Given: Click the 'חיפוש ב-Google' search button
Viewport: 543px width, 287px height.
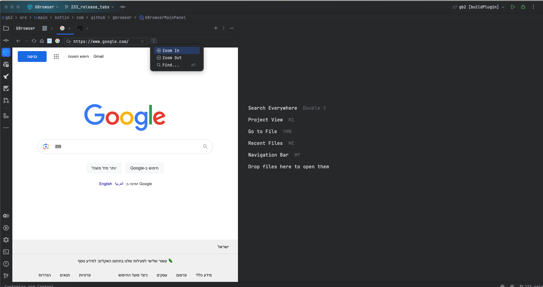Looking at the screenshot, I should 144,168.
